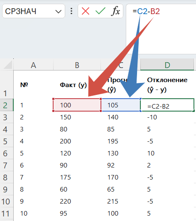Click cell D3 showing -10
This screenshot has width=196, height=221.
pyautogui.click(x=167, y=117)
